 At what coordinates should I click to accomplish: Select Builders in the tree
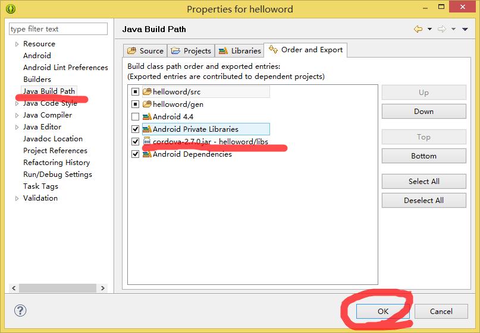(37, 80)
